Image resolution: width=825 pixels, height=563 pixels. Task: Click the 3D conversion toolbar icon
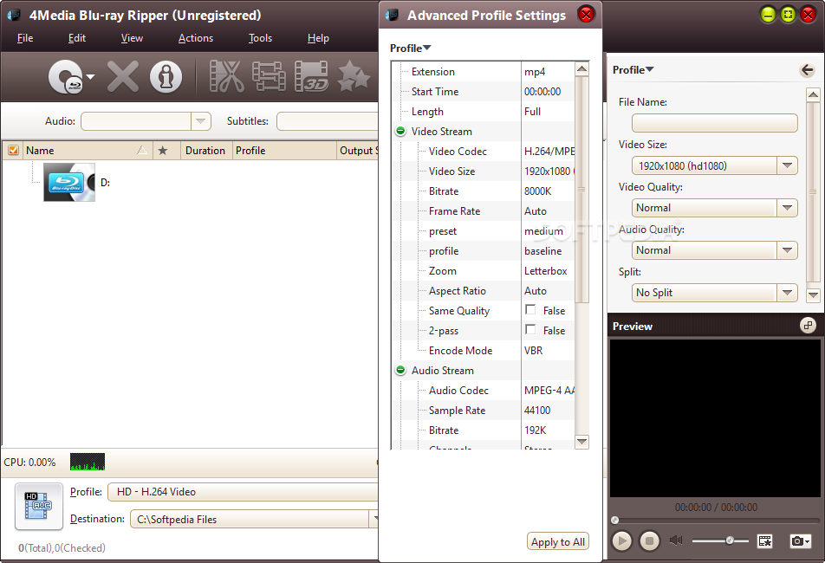(311, 76)
